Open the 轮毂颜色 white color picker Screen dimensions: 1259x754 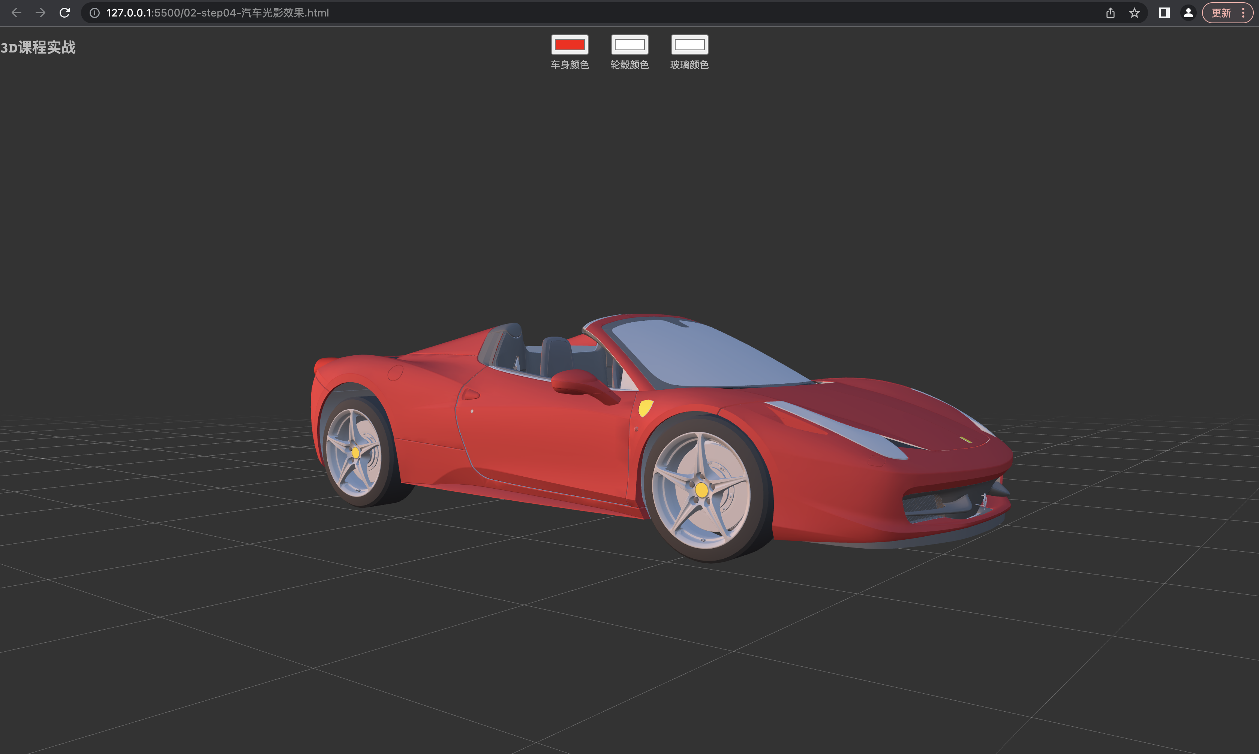click(629, 45)
